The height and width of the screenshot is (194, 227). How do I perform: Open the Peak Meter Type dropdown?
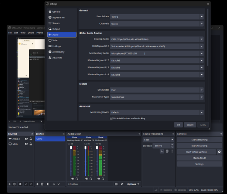157,97
